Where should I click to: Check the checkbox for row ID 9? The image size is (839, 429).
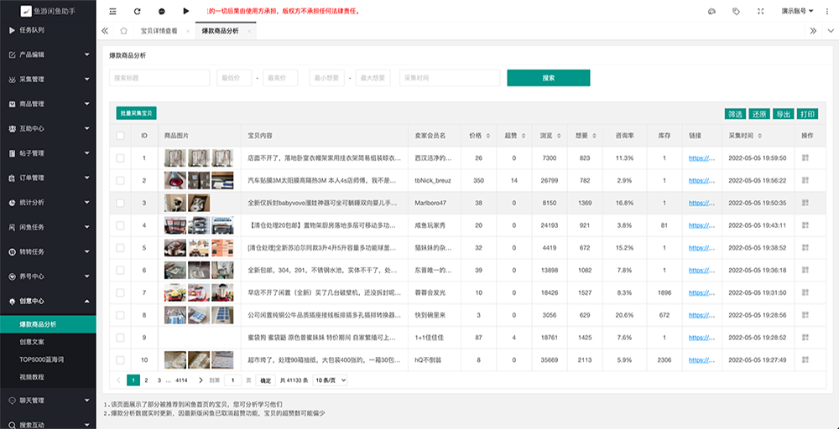tap(120, 338)
